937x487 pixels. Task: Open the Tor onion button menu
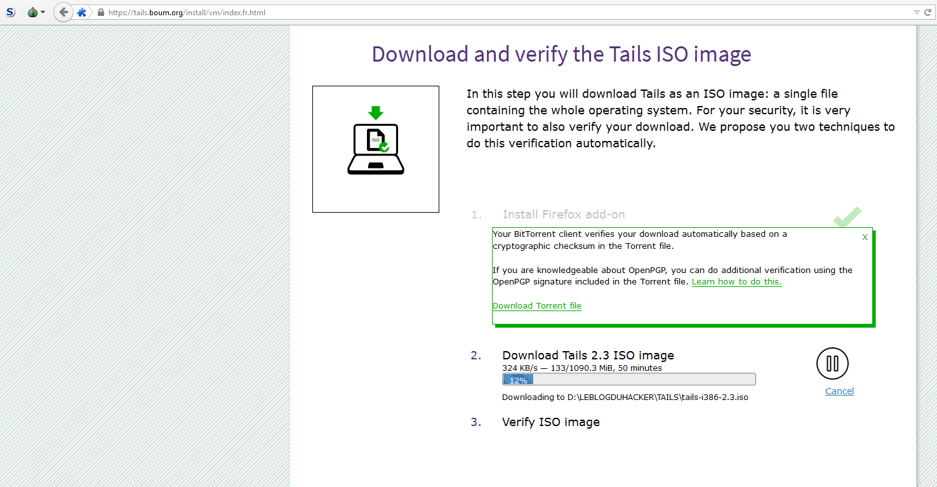[36, 12]
